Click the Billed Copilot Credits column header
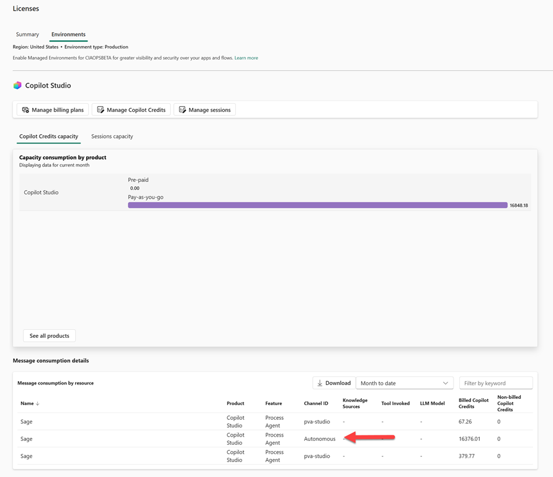 click(x=474, y=403)
